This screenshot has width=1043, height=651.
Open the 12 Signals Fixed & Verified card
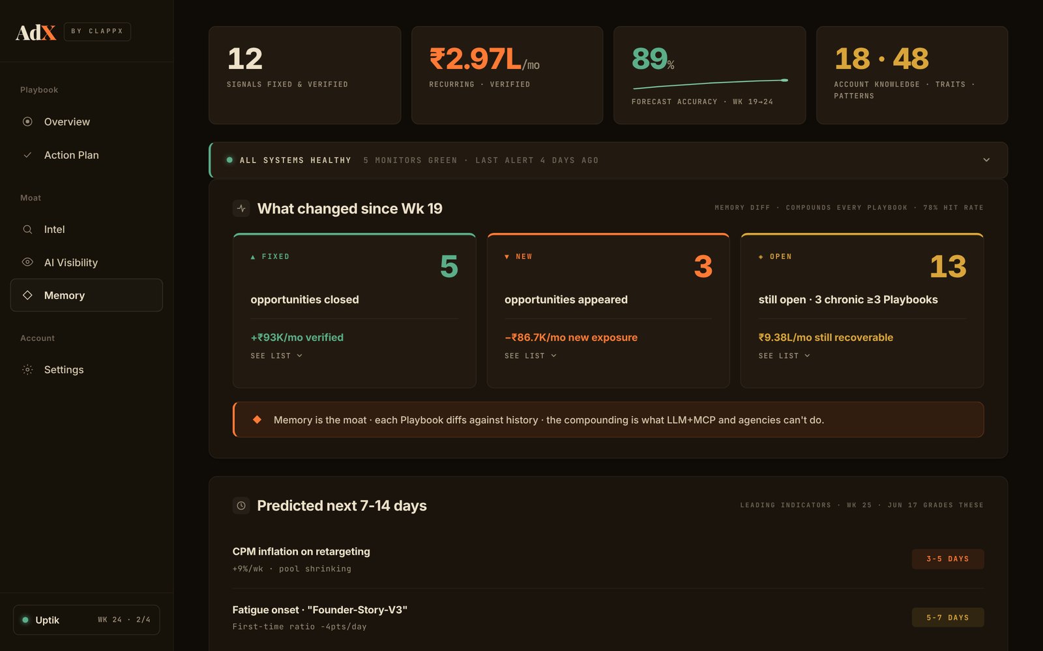click(x=304, y=75)
